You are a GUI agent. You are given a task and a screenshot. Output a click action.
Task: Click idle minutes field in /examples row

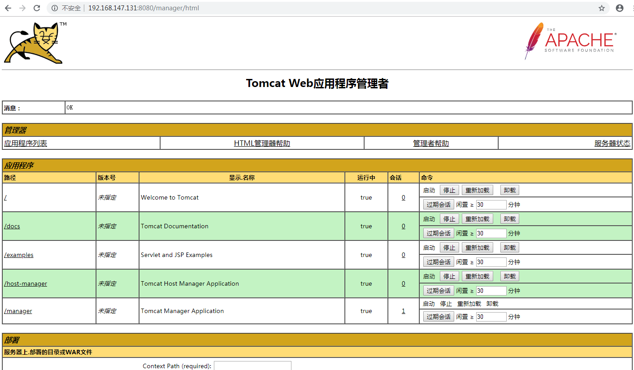pyautogui.click(x=491, y=262)
